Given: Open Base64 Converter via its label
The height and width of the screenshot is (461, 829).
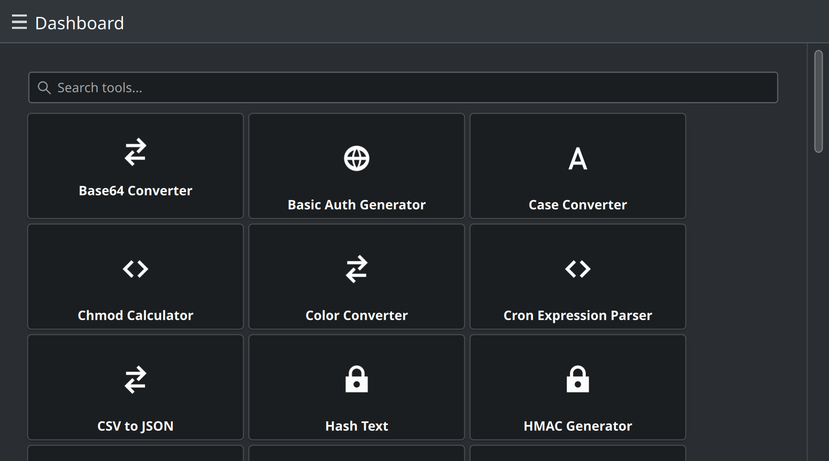Looking at the screenshot, I should (135, 190).
